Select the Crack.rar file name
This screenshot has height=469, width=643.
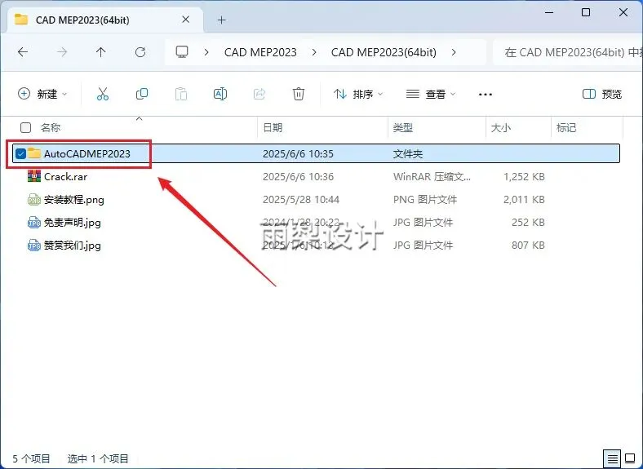click(x=65, y=177)
